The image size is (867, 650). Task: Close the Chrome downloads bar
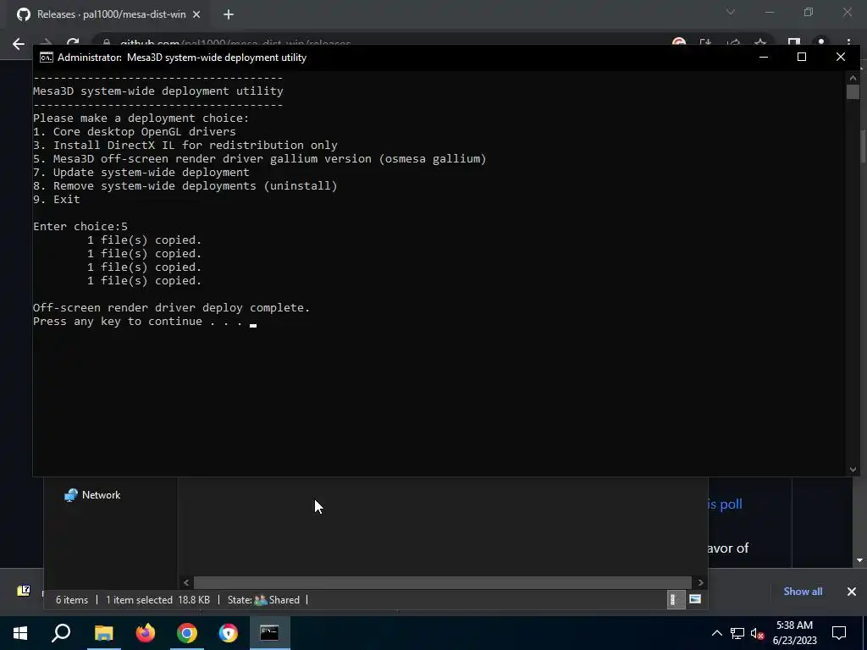point(852,592)
